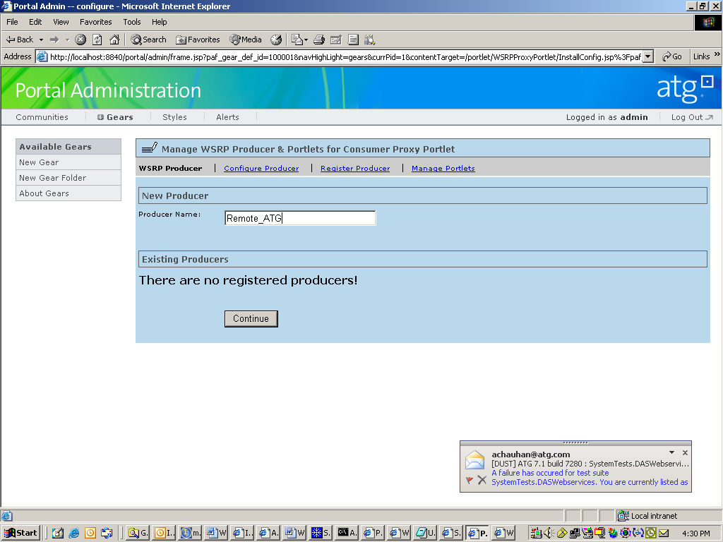Click the atg logo in banner
Image resolution: width=723 pixels, height=542 pixels.
(x=685, y=88)
